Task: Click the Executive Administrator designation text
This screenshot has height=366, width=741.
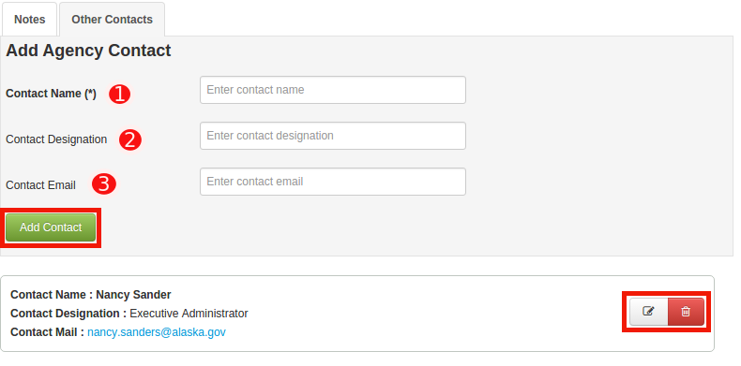Action: (189, 314)
